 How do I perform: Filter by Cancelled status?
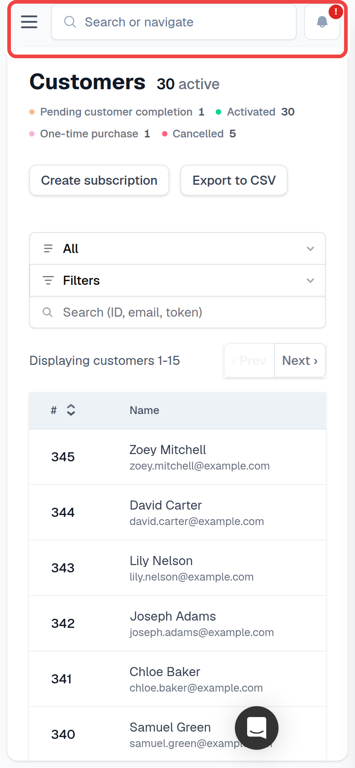[199, 134]
